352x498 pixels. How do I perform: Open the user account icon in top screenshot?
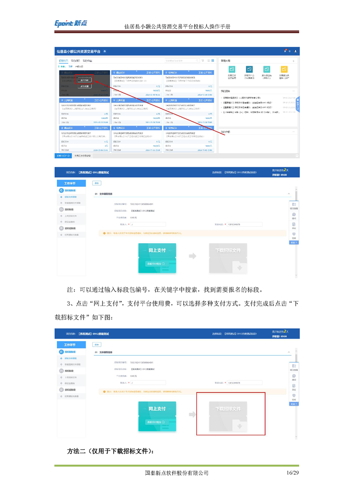[x=295, y=51]
